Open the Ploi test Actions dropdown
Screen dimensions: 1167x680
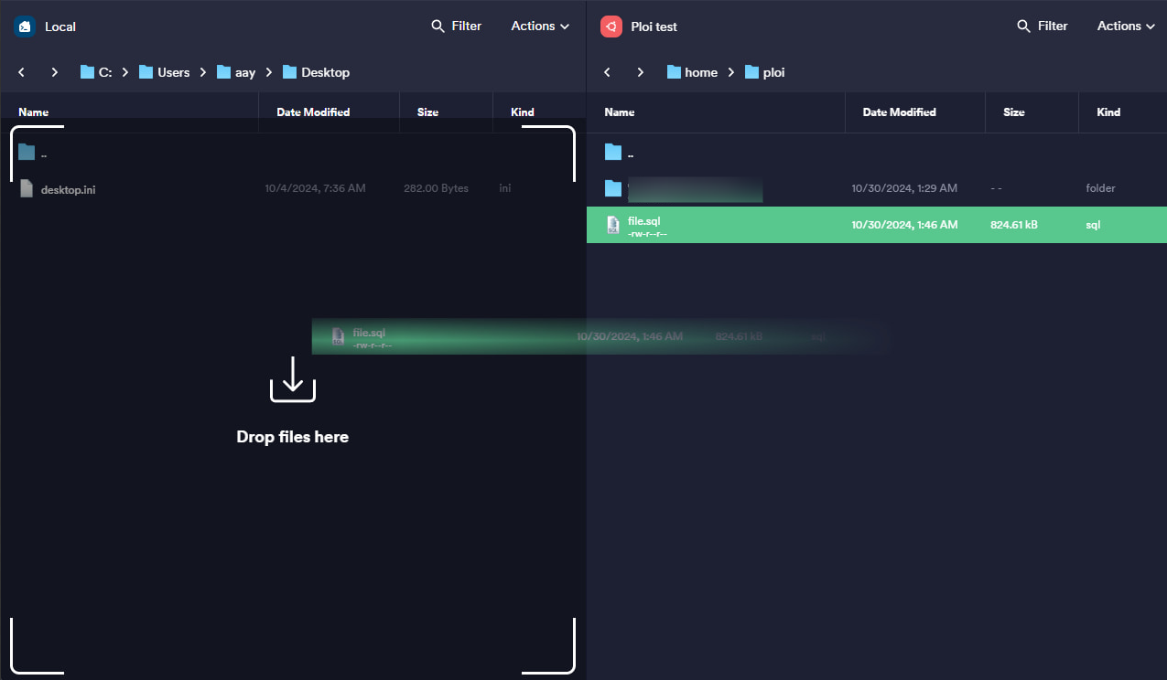coord(1126,27)
